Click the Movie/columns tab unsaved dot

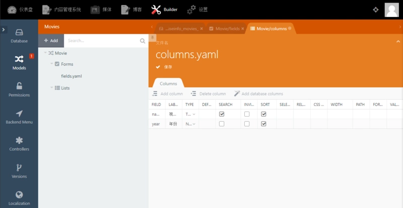tap(290, 28)
